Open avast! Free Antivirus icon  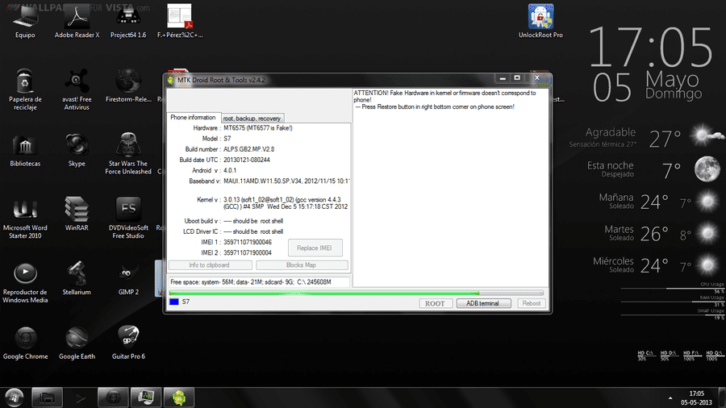77,90
